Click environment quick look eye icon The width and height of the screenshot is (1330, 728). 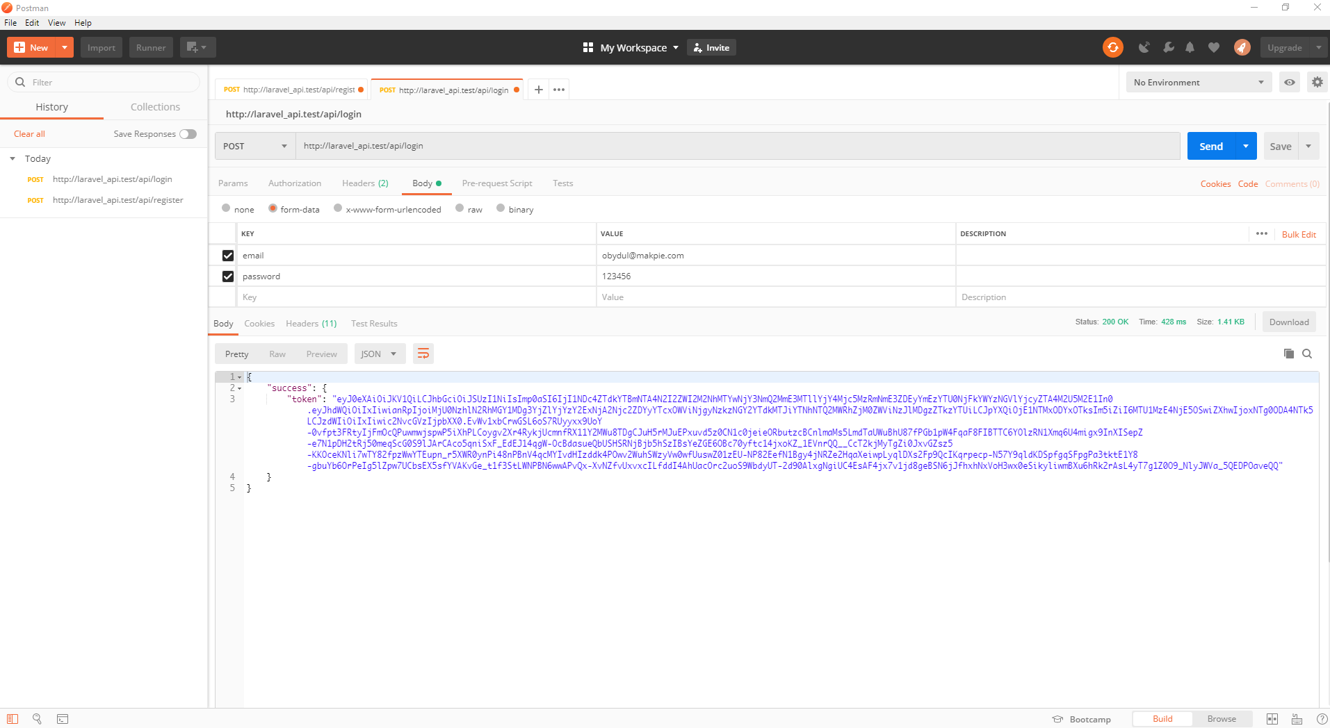[x=1290, y=82]
